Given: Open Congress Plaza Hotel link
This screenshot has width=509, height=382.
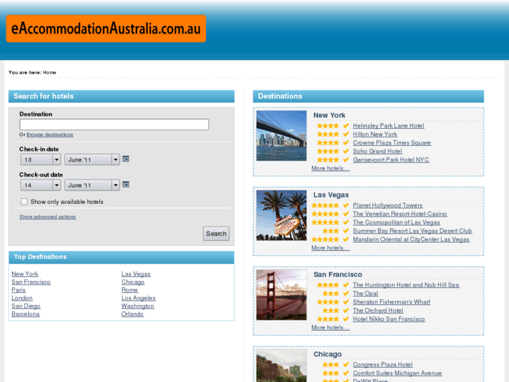Looking at the screenshot, I should (383, 364).
